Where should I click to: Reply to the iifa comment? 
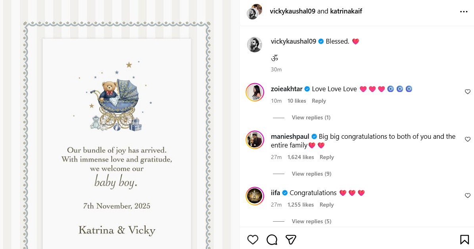tap(326, 205)
